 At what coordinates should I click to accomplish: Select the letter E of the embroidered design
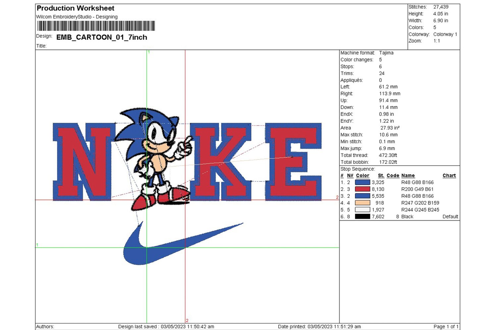[293, 162]
